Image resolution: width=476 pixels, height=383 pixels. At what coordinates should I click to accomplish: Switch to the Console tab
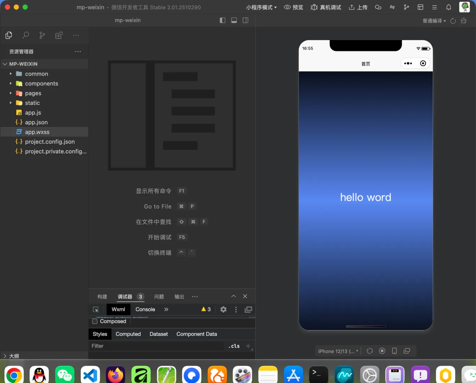[x=145, y=309]
